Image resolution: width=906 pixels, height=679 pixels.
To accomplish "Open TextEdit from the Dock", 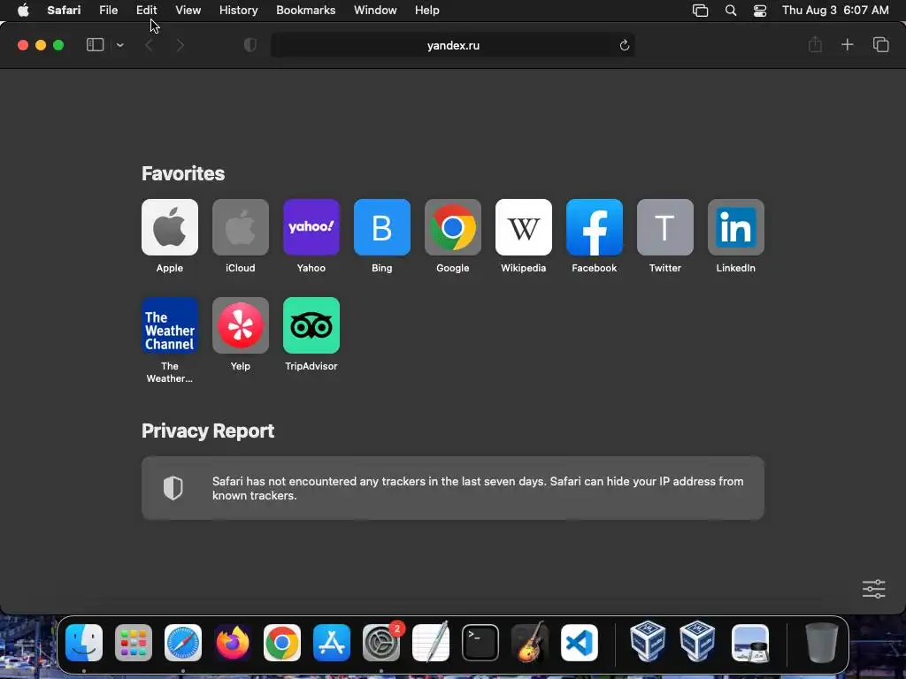I will coord(431,642).
